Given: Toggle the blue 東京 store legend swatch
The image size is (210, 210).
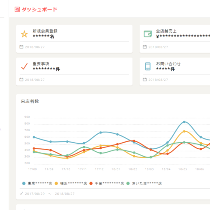Looking at the screenshot, I should click(x=24, y=183).
